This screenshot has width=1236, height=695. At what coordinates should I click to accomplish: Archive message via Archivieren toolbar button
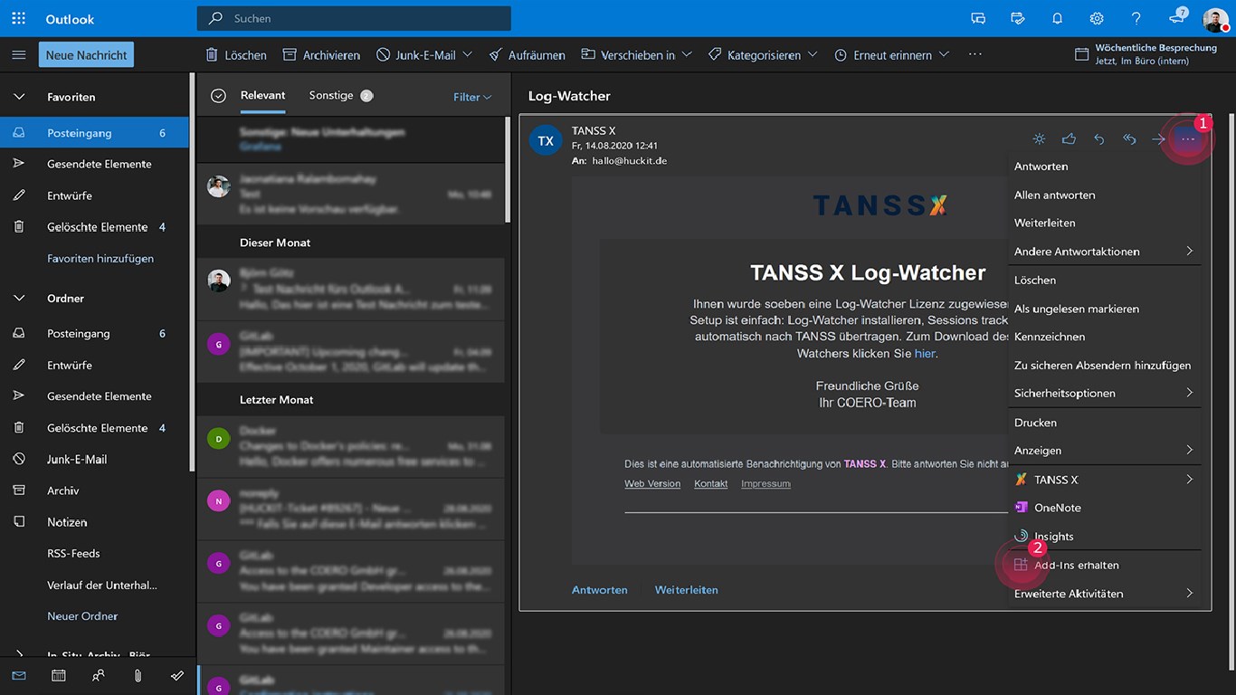(x=321, y=55)
